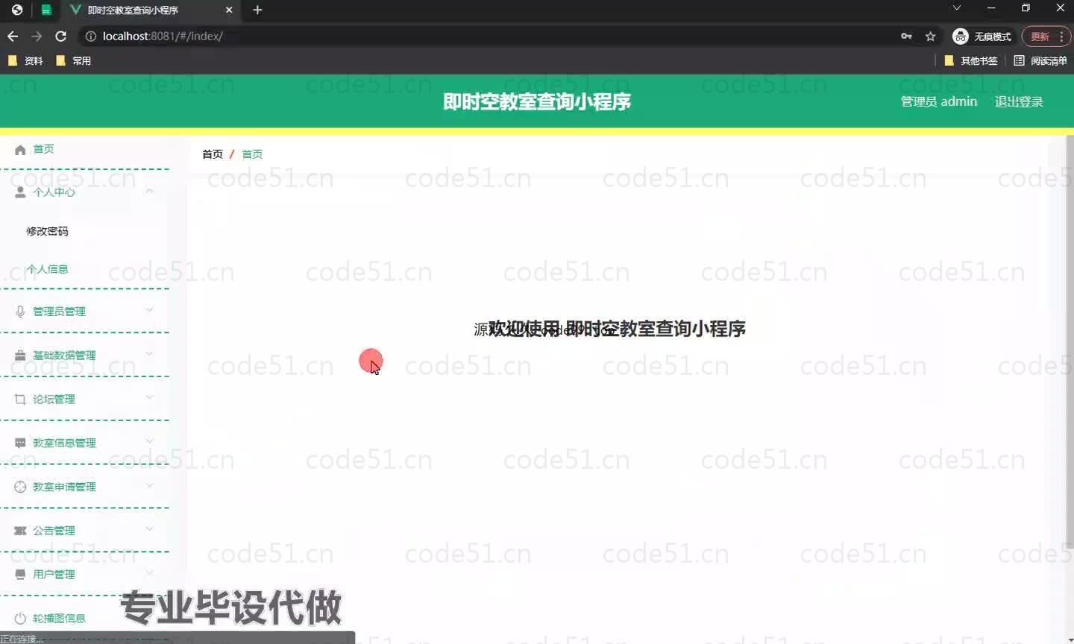Screen dimensions: 1074x644
Task: Close the 即时空教室查询小程序 tab
Action: tap(229, 10)
